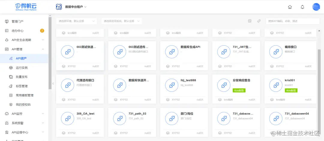
Task: Open 我的授权码 submenu
Action: pos(24,105)
